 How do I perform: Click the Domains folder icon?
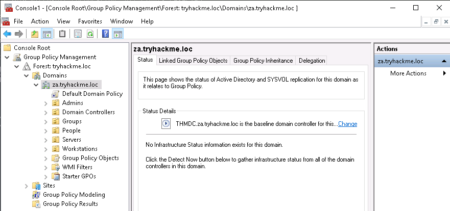[36, 75]
